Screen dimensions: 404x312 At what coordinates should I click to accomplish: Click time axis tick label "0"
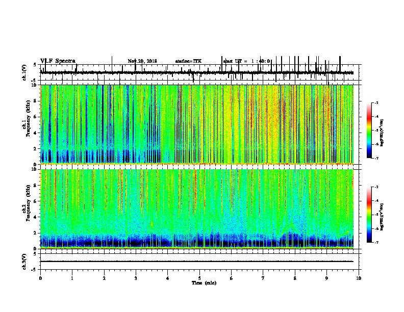point(40,278)
